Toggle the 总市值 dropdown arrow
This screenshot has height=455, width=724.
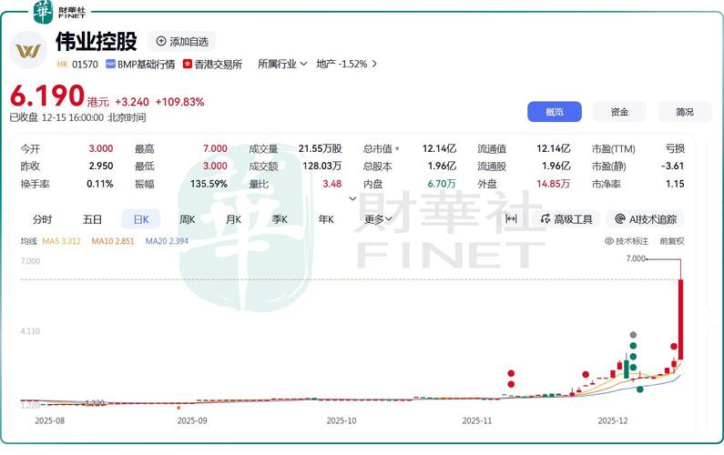point(397,149)
